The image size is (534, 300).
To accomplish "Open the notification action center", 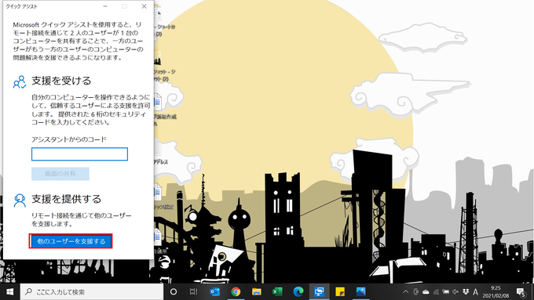I will point(521,292).
